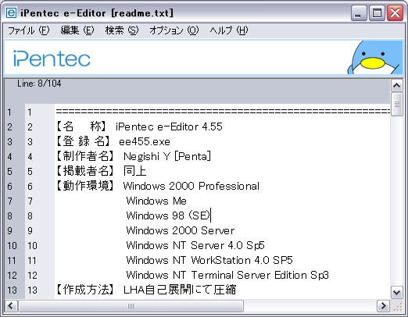Screen dimensions: 408x317
Task: Close the e-Editor window
Action: click(395, 12)
